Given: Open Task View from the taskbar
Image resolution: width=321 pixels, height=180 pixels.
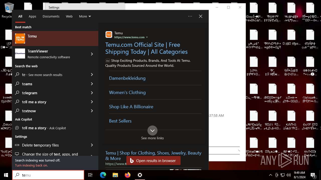Looking at the screenshot, I should click(x=90, y=175).
